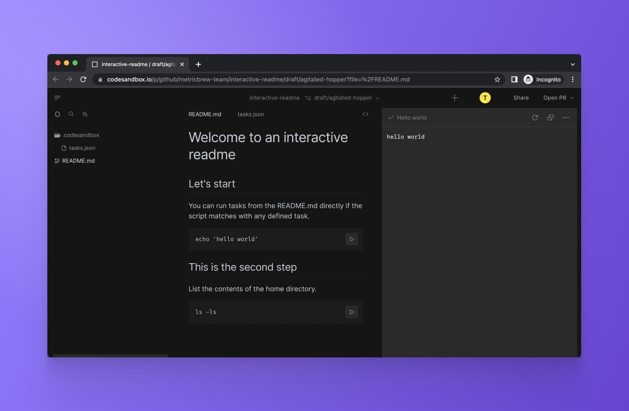Open the interactive-readme project link in header
Viewport: 629px width, 411px height.
coord(274,98)
